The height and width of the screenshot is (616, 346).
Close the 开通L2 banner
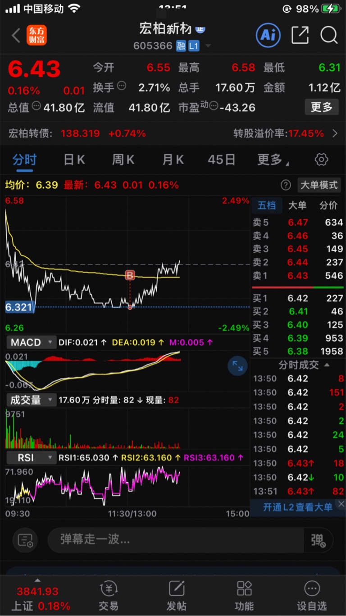[341, 504]
